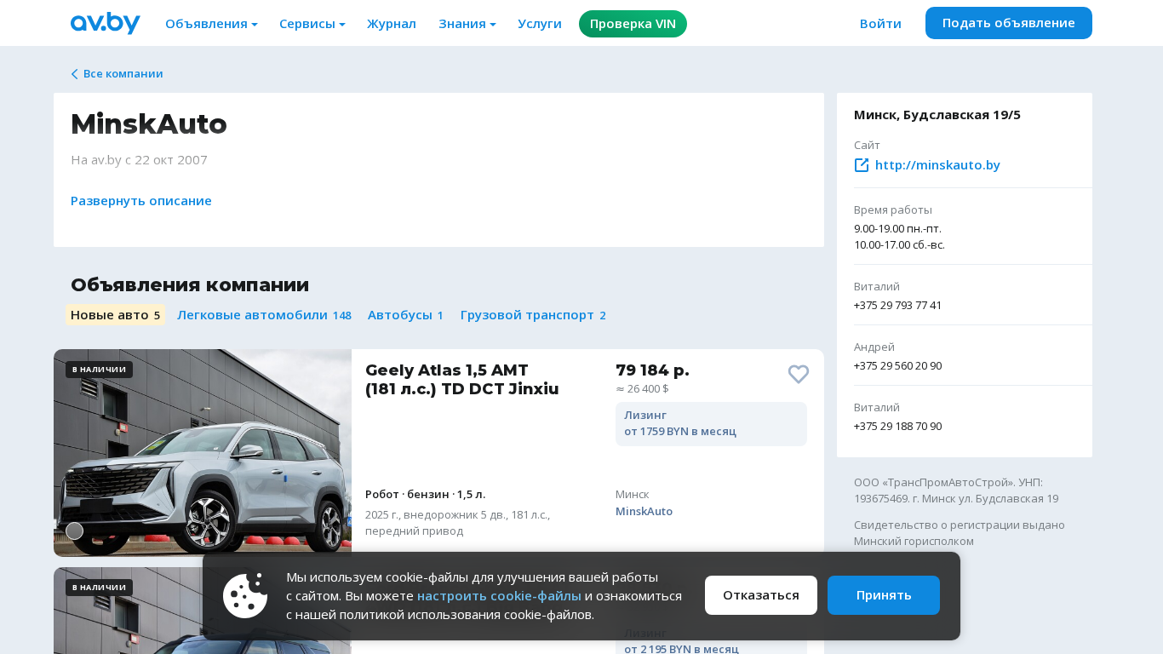This screenshot has height=654, width=1163.
Task: Click working hours 9.00-19.00 пн.-пт.
Action: (897, 229)
